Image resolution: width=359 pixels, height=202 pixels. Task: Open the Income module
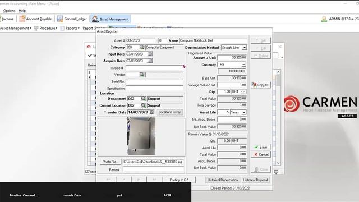click(7, 19)
